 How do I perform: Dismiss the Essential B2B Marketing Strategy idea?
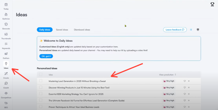pyautogui.click(x=189, y=94)
